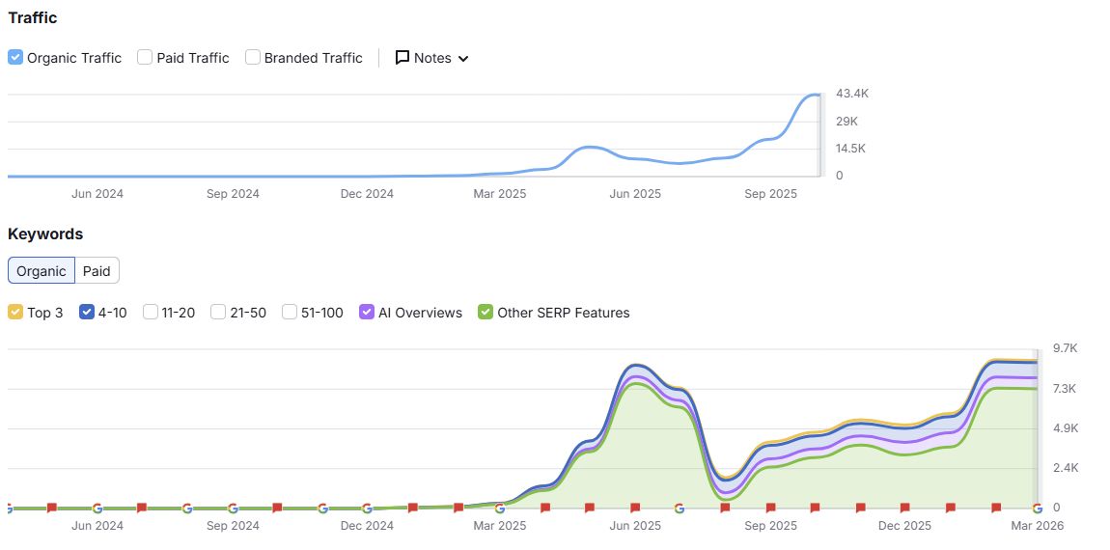The image size is (1110, 550).
Task: Toggle the Other SERP Features checkbox
Action: coord(486,313)
